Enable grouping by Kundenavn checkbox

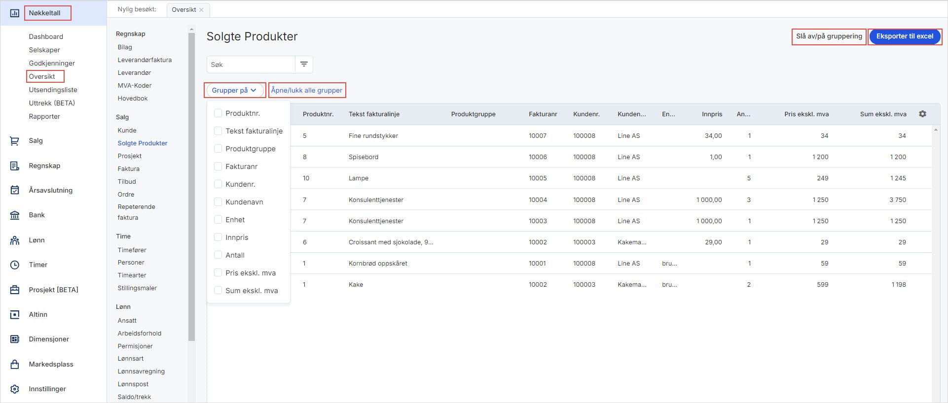218,202
